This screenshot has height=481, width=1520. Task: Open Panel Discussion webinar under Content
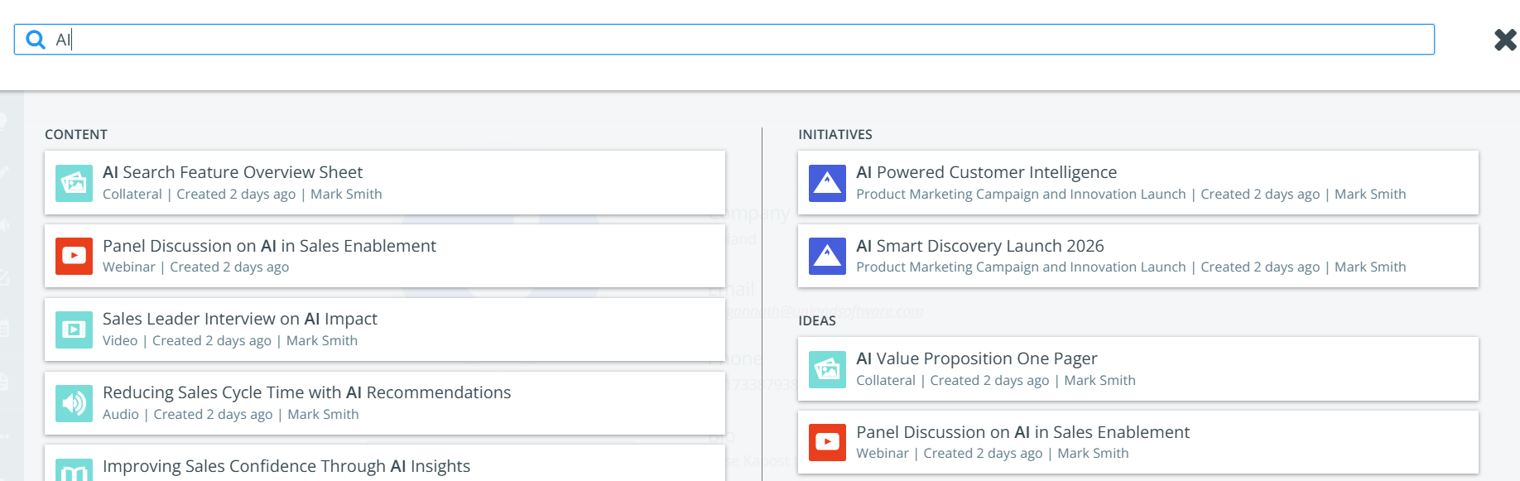click(269, 246)
